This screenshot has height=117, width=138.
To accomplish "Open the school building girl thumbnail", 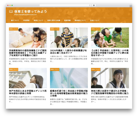I will click(28, 78).
